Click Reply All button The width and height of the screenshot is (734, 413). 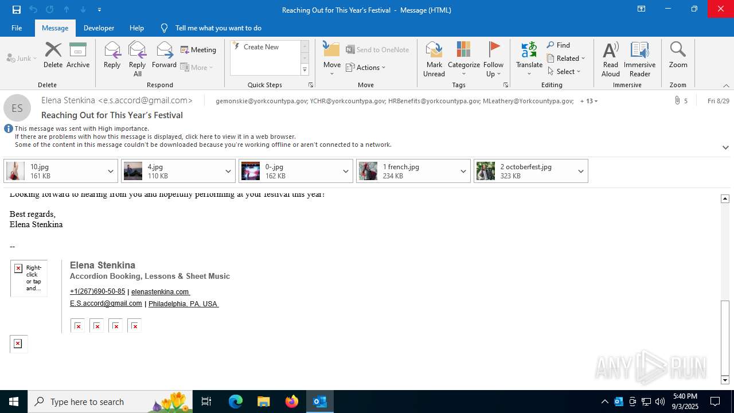(x=137, y=59)
